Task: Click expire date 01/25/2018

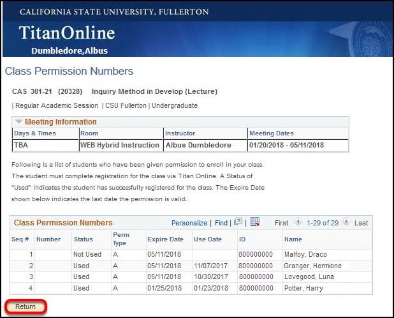Action: (164, 288)
